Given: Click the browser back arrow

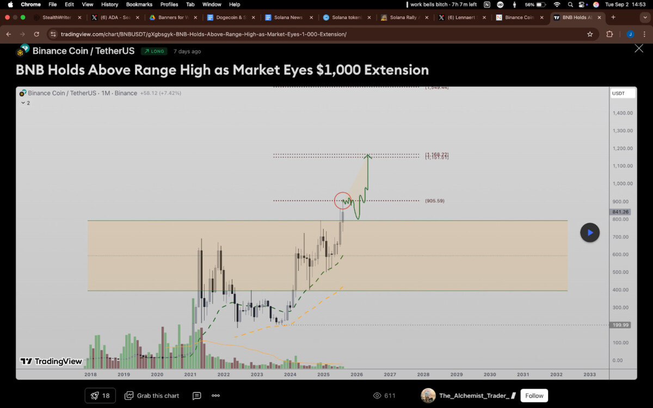Looking at the screenshot, I should pyautogui.click(x=9, y=34).
